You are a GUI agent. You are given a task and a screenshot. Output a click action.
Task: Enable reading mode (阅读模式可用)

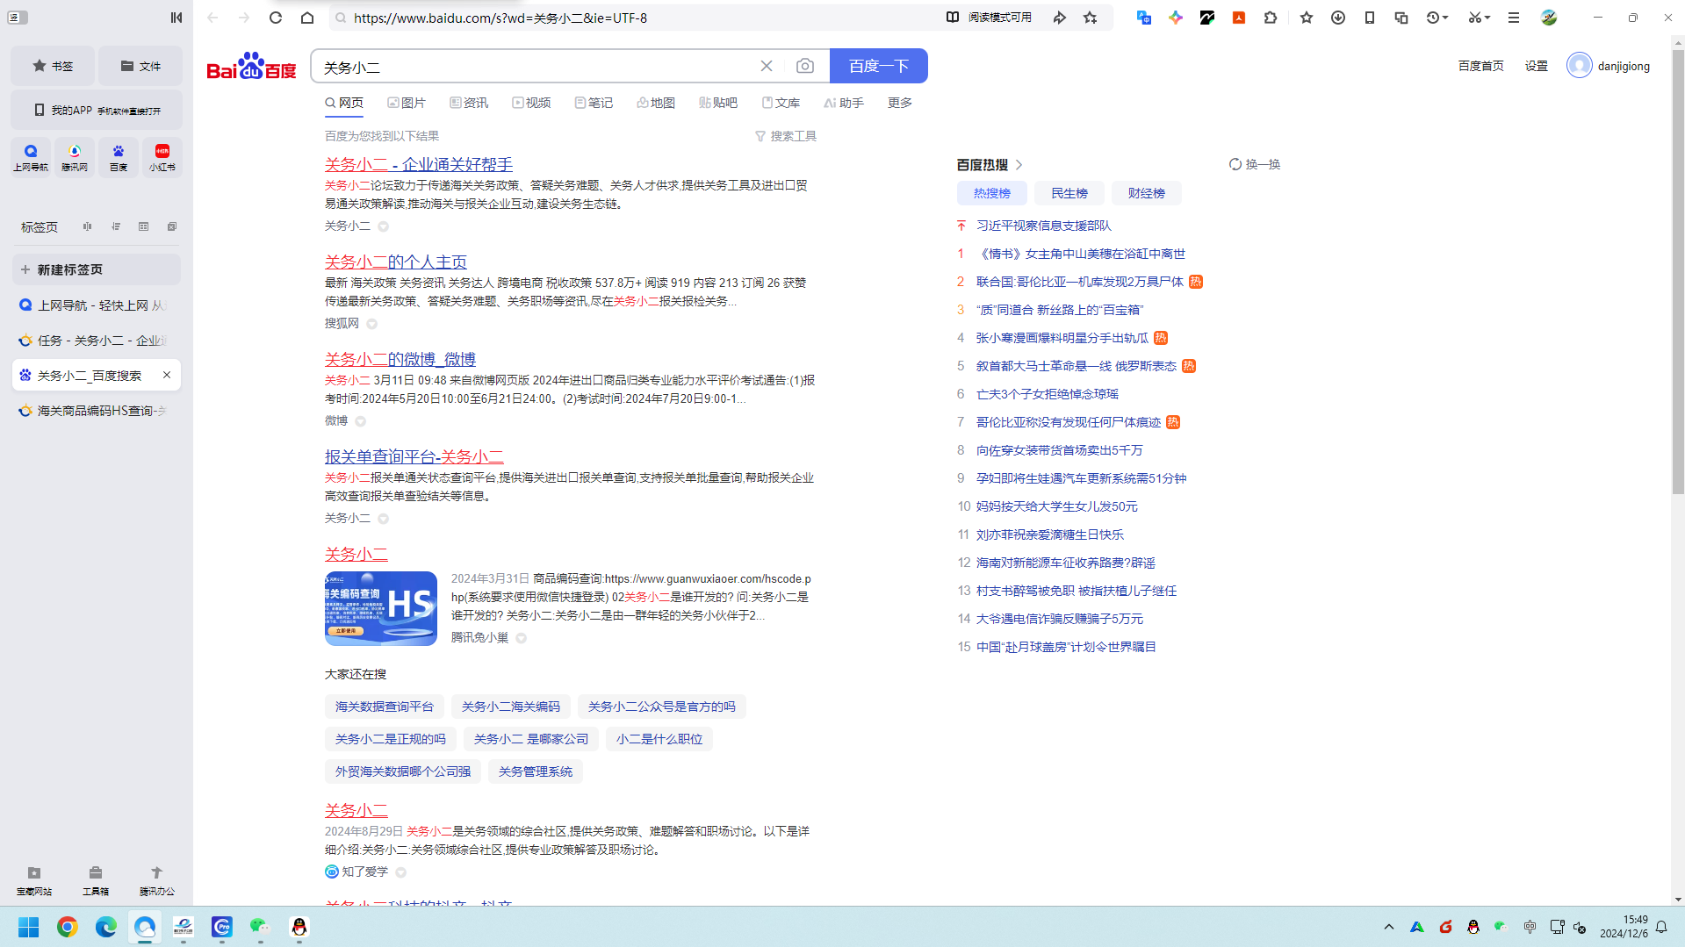click(990, 18)
